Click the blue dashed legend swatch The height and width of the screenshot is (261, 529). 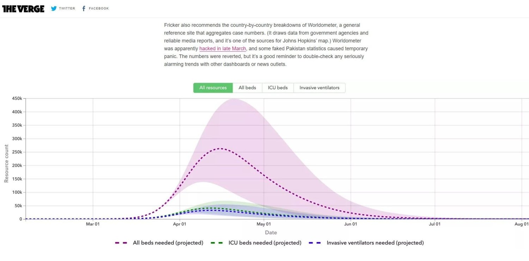[315, 243]
